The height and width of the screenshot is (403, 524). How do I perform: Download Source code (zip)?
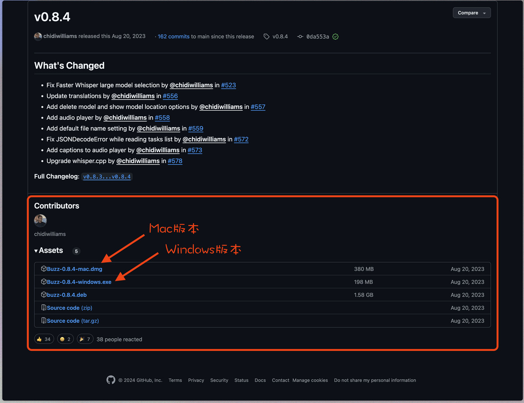coord(70,308)
